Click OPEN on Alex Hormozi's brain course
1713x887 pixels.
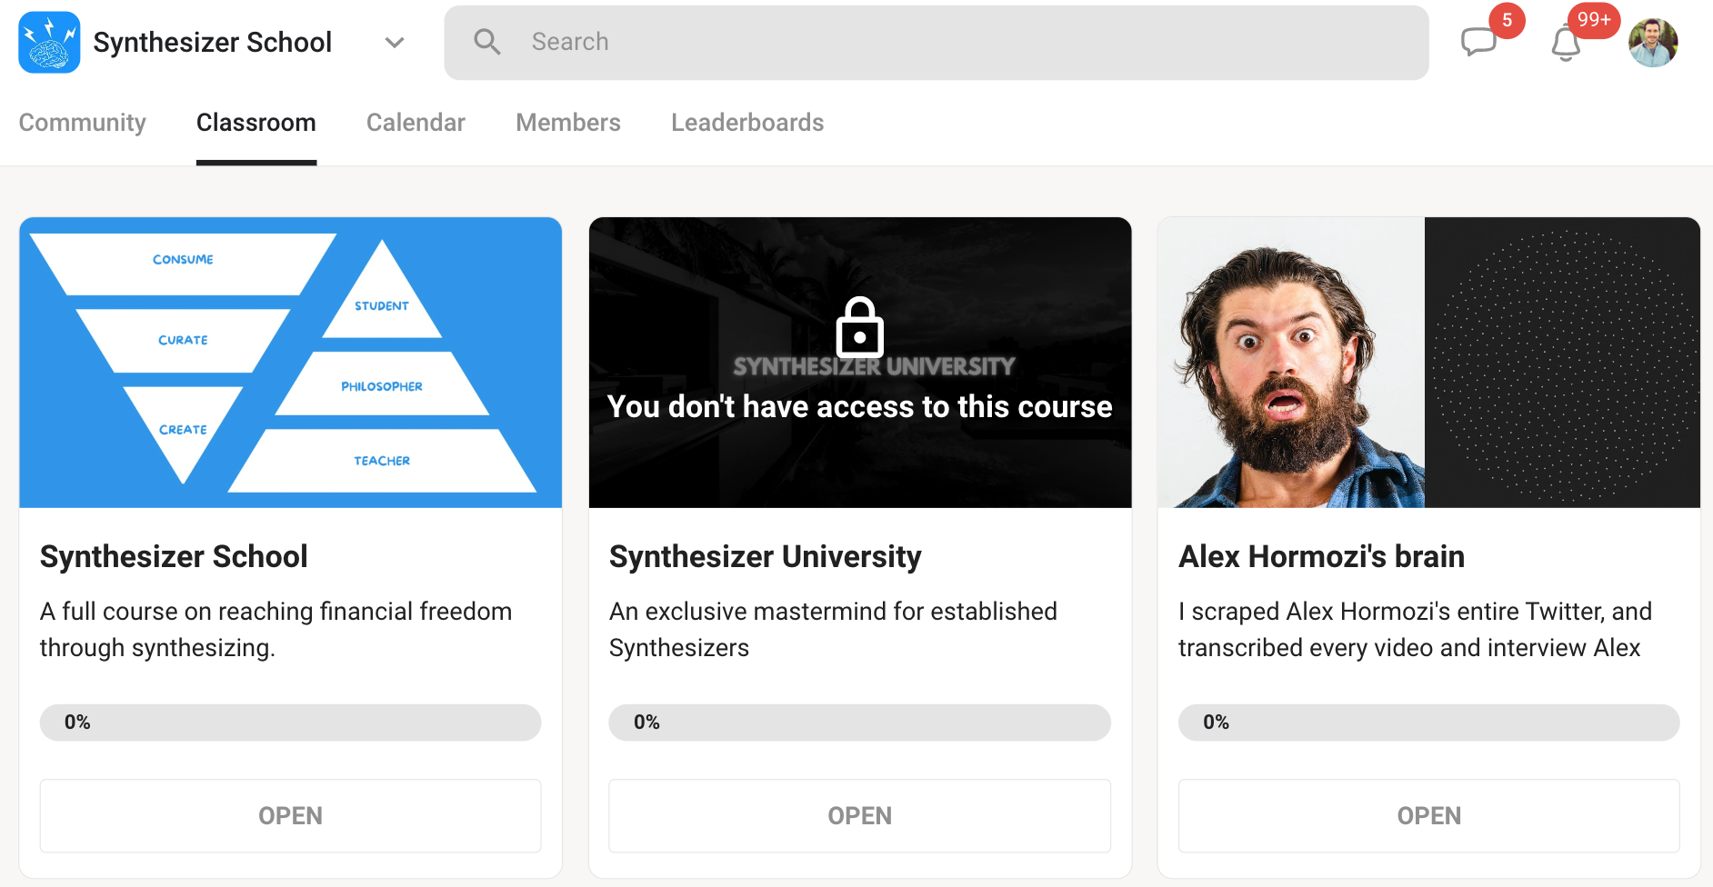pyautogui.click(x=1428, y=815)
